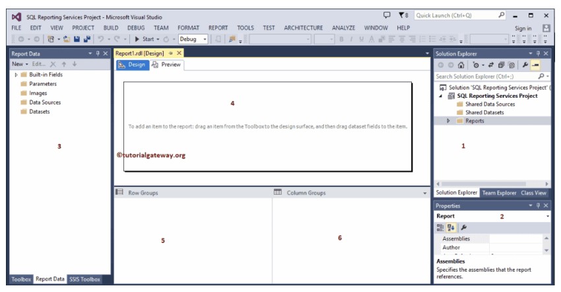
Task: Open the Start button dropdown arrow
Action: point(158,39)
